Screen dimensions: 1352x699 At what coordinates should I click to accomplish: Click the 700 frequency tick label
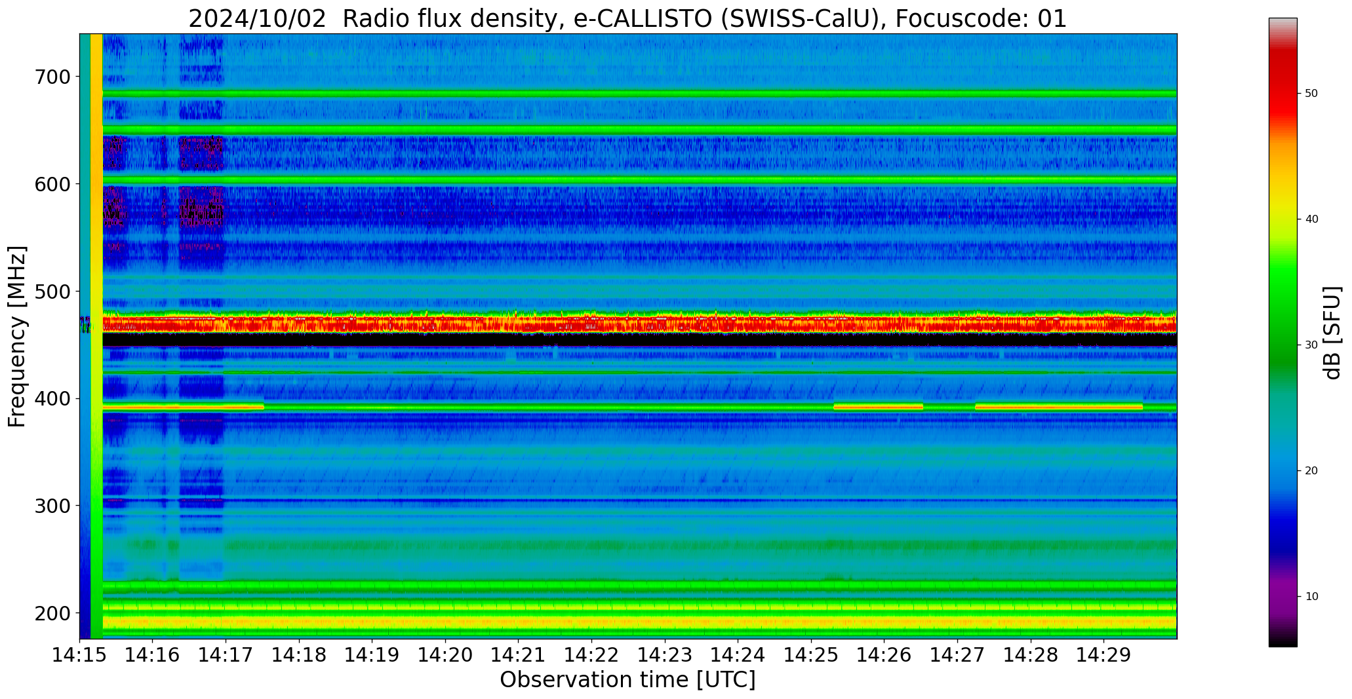[52, 77]
